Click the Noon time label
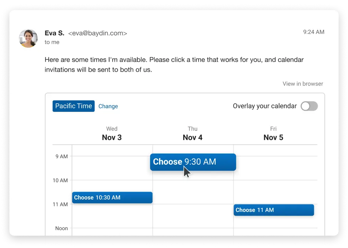348x248 pixels. click(61, 228)
